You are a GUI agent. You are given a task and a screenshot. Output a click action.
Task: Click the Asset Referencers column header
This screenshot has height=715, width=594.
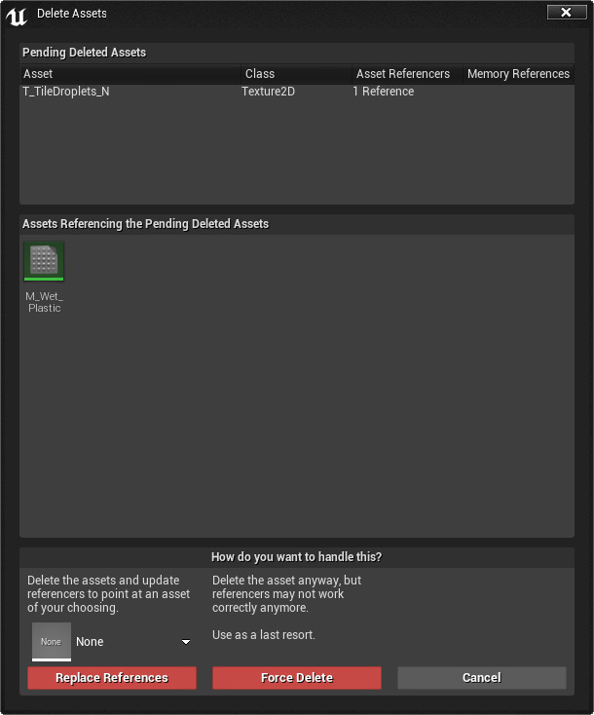pyautogui.click(x=407, y=74)
